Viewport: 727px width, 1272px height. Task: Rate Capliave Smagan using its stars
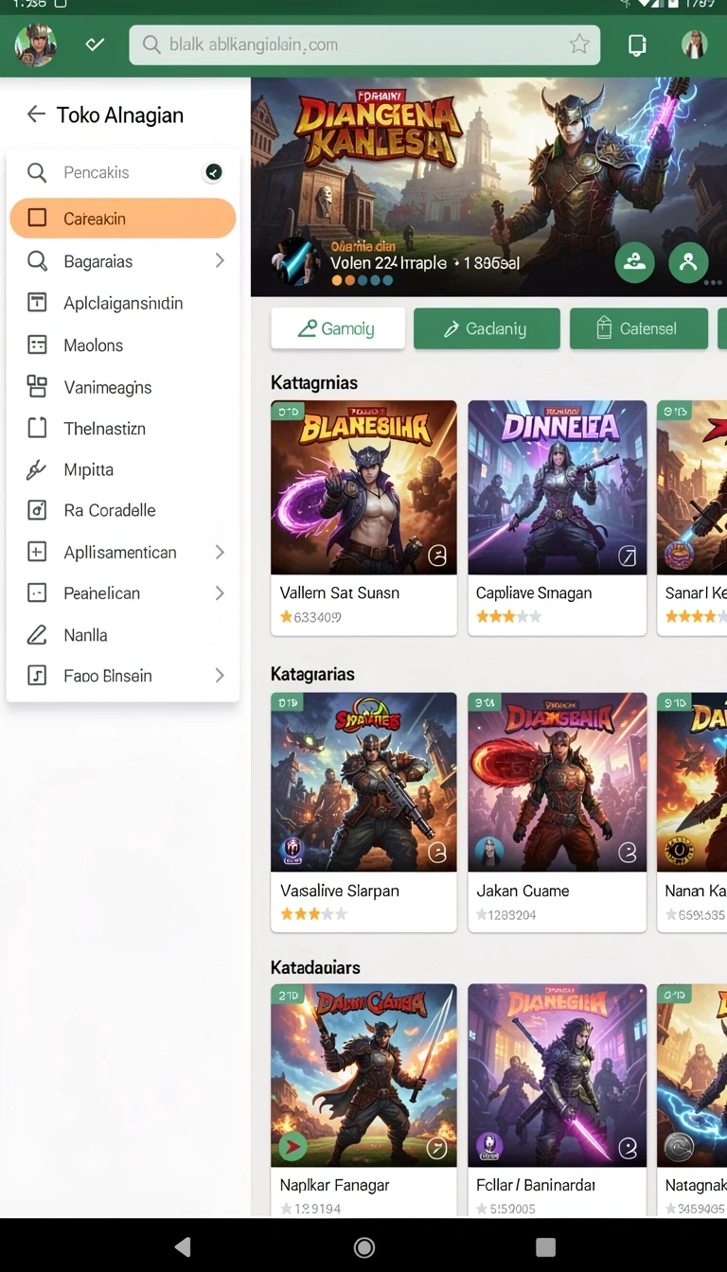[508, 617]
